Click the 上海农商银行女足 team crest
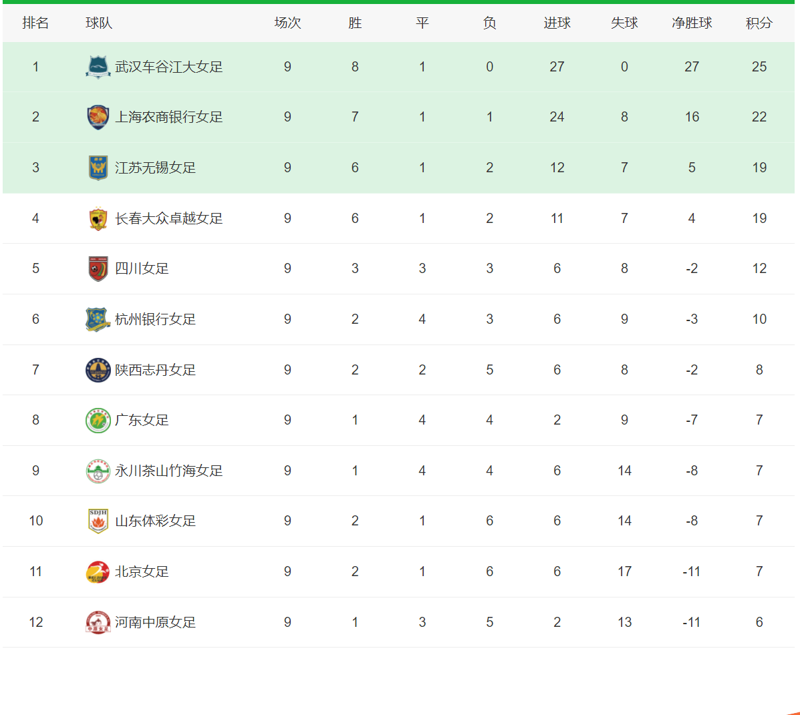The height and width of the screenshot is (715, 800). [x=98, y=117]
